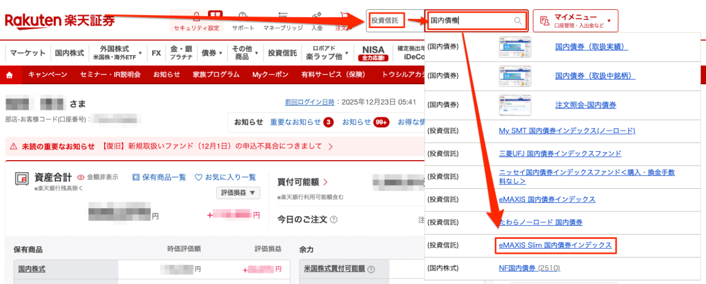This screenshot has height=284, width=706.
Task: Select 三菱UFJ 国内債券インデックスファンド suggestion
Action: point(560,154)
